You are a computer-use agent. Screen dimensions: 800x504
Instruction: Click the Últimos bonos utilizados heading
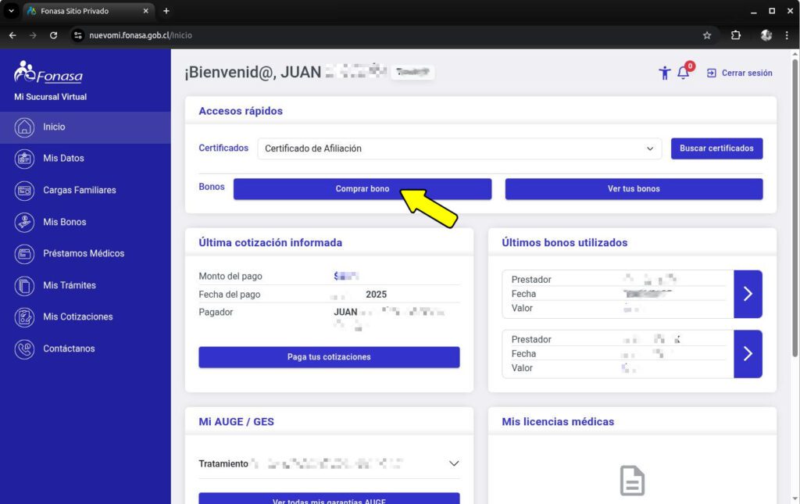click(x=564, y=243)
